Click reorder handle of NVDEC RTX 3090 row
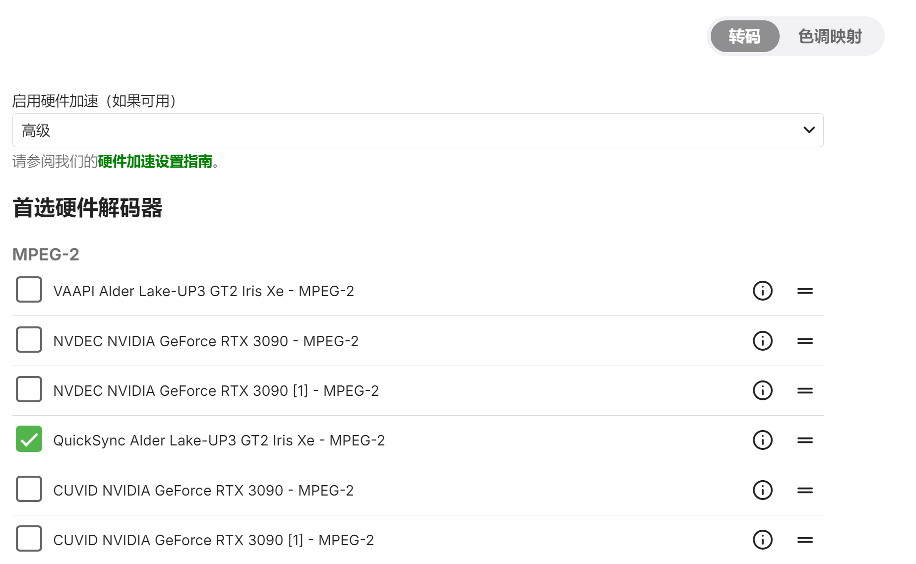 click(805, 341)
